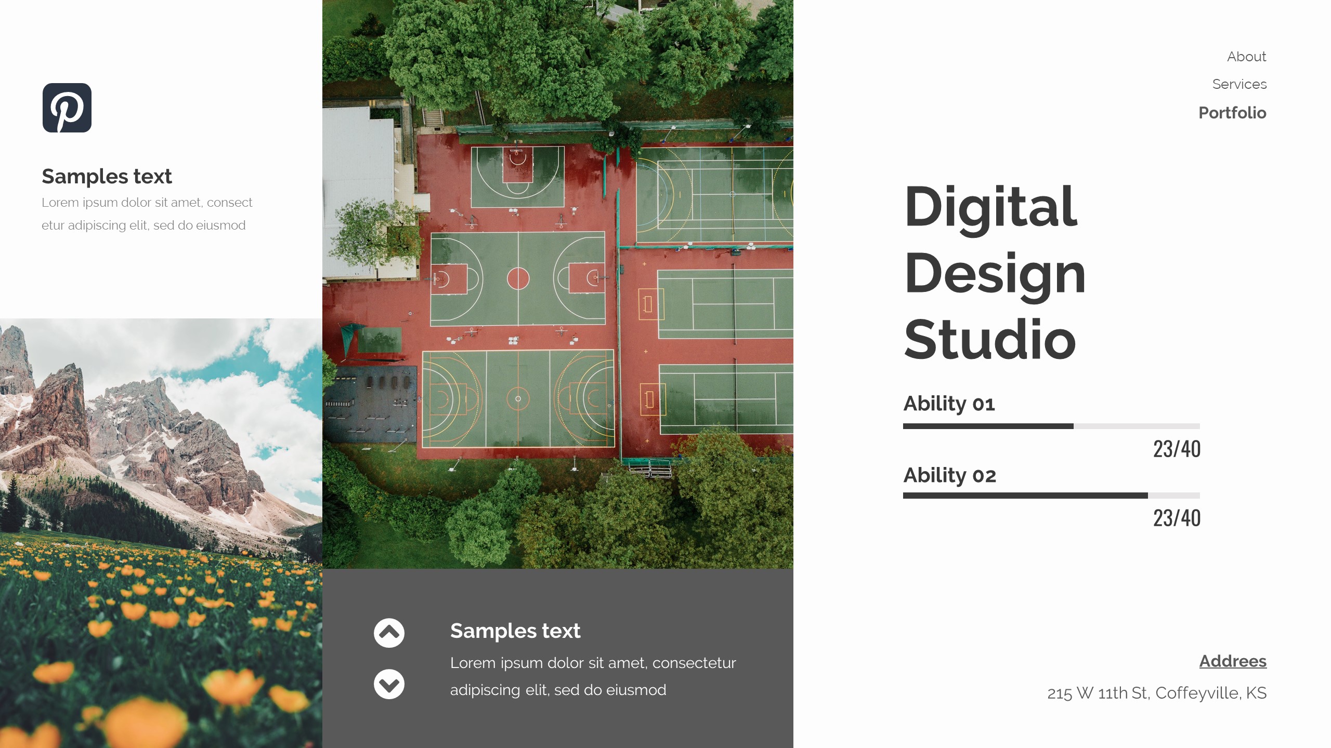Image resolution: width=1331 pixels, height=748 pixels.
Task: Select the Portfolio menu entry
Action: pos(1233,113)
